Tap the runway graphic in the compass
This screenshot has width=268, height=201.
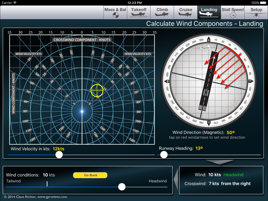click(x=208, y=81)
